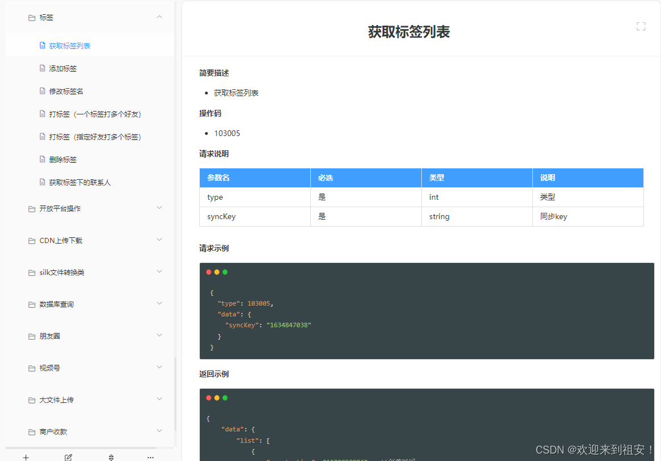Click the 返回示例 heading
The height and width of the screenshot is (461, 661).
pyautogui.click(x=214, y=374)
